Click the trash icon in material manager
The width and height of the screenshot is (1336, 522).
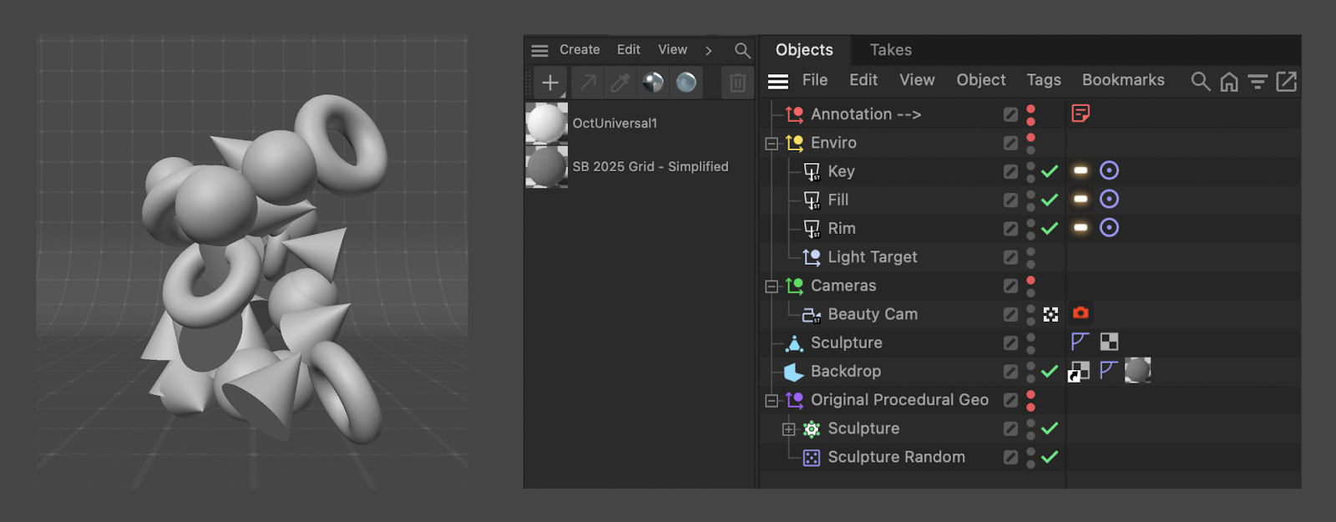click(x=737, y=83)
